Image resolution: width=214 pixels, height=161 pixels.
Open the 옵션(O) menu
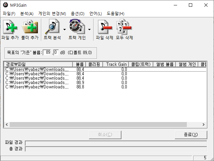(x=78, y=13)
